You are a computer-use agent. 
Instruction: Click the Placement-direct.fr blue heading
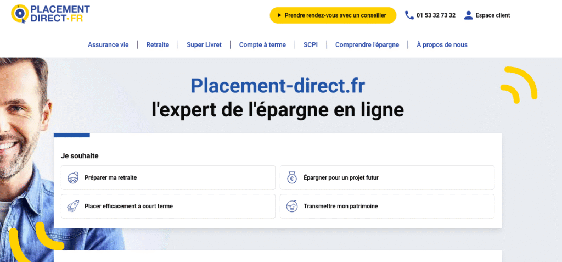tap(278, 86)
